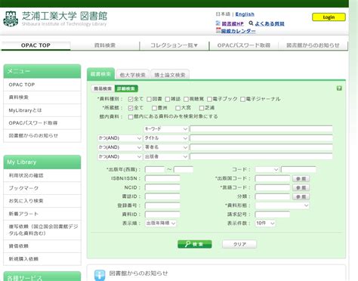The width and height of the screenshot is (358, 281).
Task: Click the NCID input field
Action: pos(162,187)
